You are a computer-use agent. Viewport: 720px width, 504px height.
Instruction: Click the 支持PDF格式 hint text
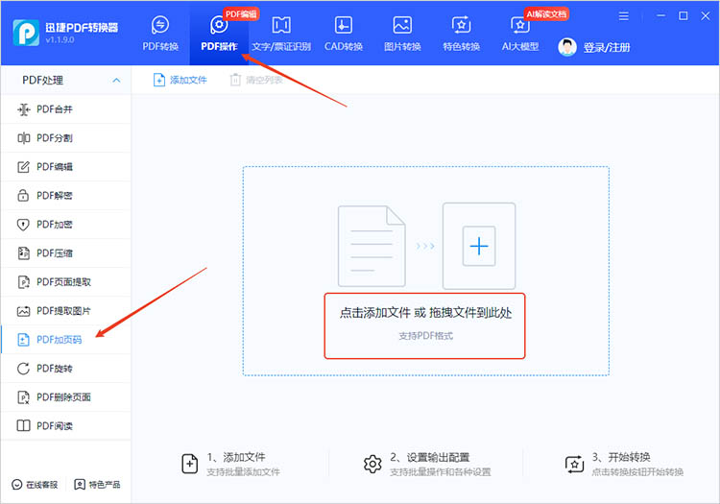pos(425,336)
